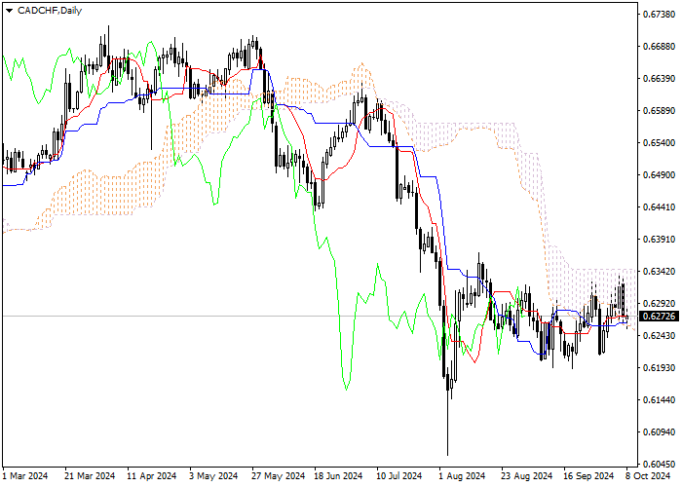
Task: Click price axis value 0.60450
Action: 660,465
